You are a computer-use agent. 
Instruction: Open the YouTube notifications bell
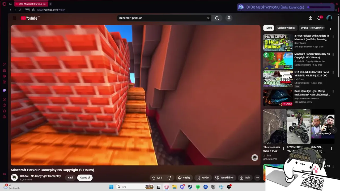point(319,18)
